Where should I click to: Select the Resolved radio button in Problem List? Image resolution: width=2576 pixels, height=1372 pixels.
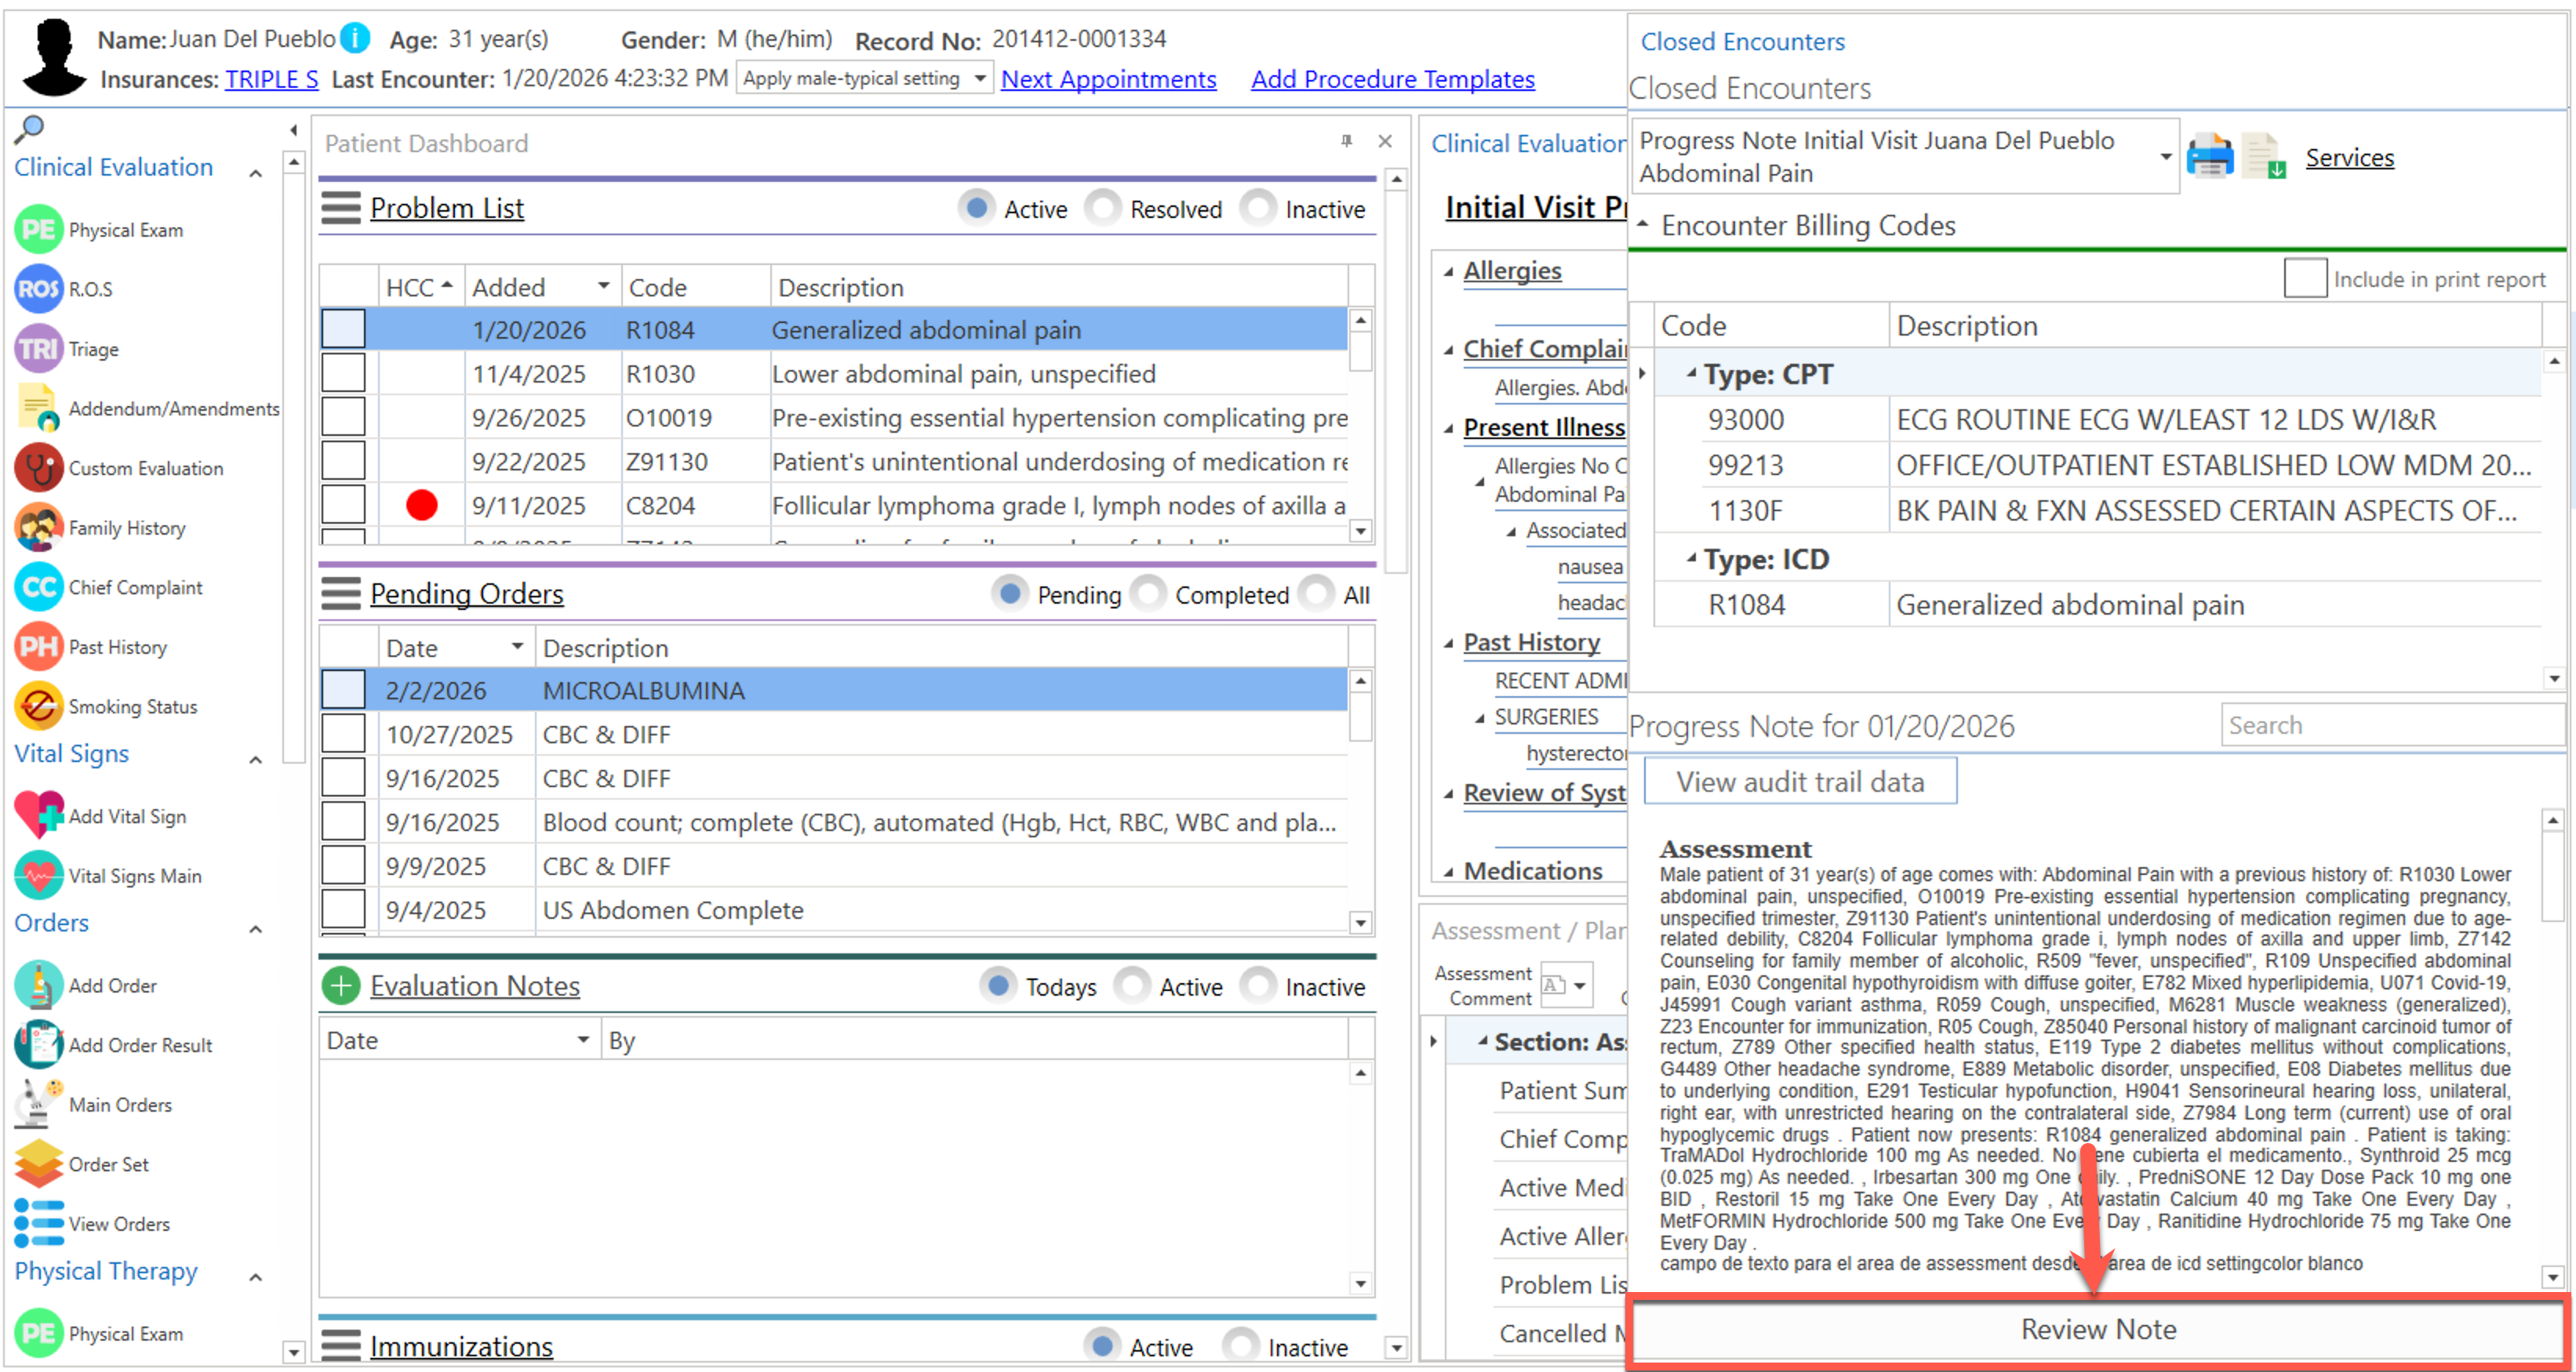point(1104,209)
